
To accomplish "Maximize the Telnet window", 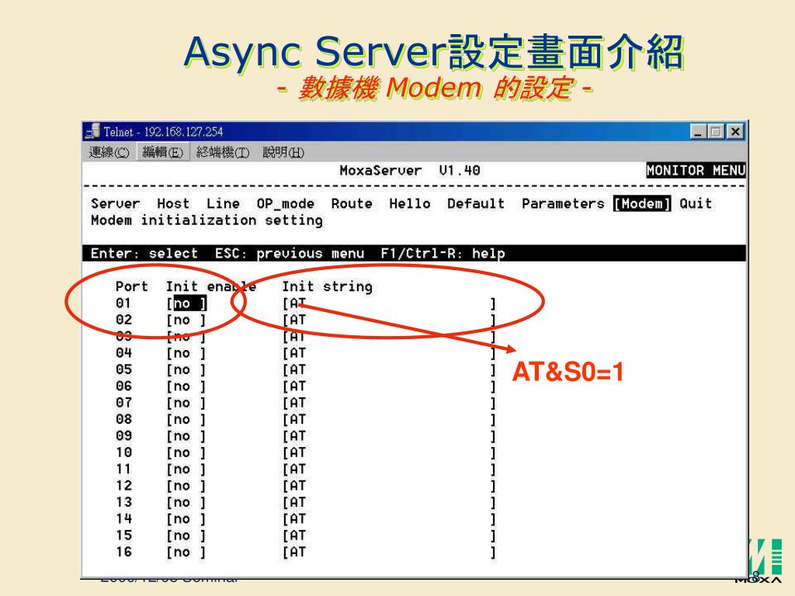I will (x=716, y=132).
